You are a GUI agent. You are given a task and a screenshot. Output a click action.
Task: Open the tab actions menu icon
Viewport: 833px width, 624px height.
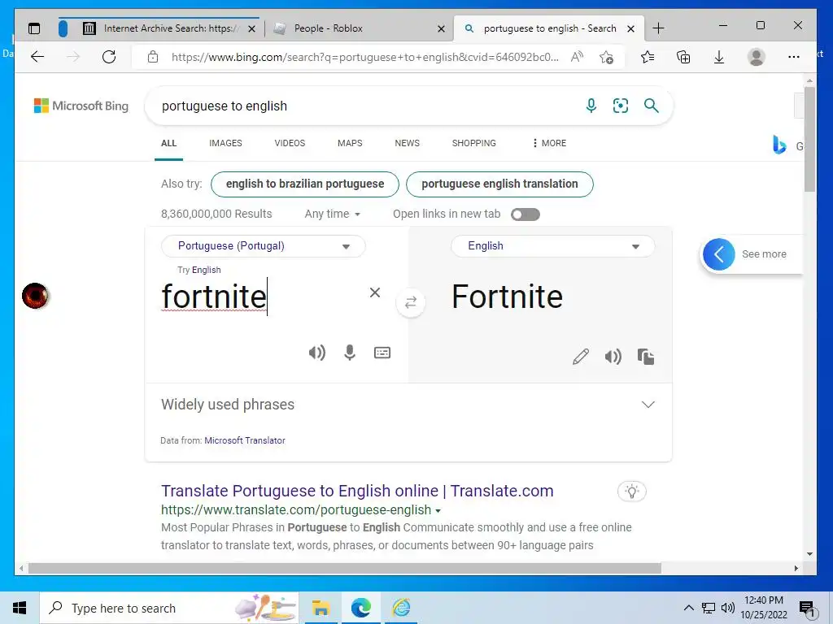pyautogui.click(x=34, y=28)
